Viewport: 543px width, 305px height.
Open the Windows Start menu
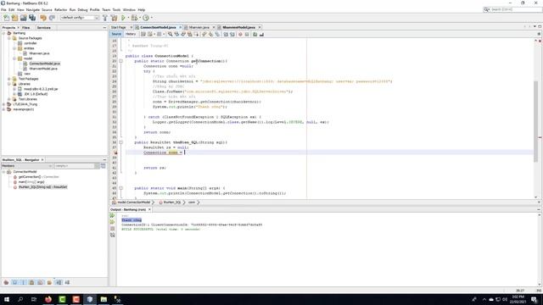(x=7, y=299)
